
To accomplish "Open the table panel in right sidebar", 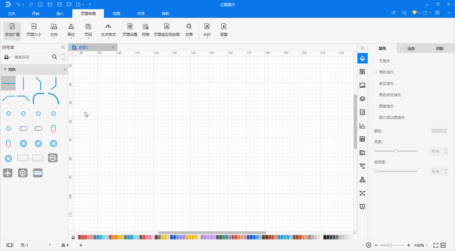I will [x=362, y=139].
